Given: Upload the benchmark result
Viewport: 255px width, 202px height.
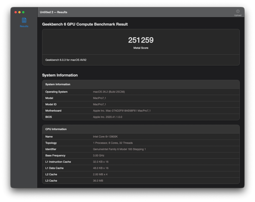Looking at the screenshot, I should (x=238, y=13).
